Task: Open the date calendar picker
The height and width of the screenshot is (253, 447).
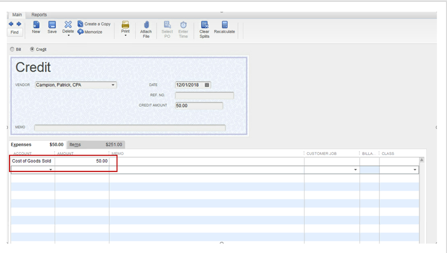Action: (207, 85)
